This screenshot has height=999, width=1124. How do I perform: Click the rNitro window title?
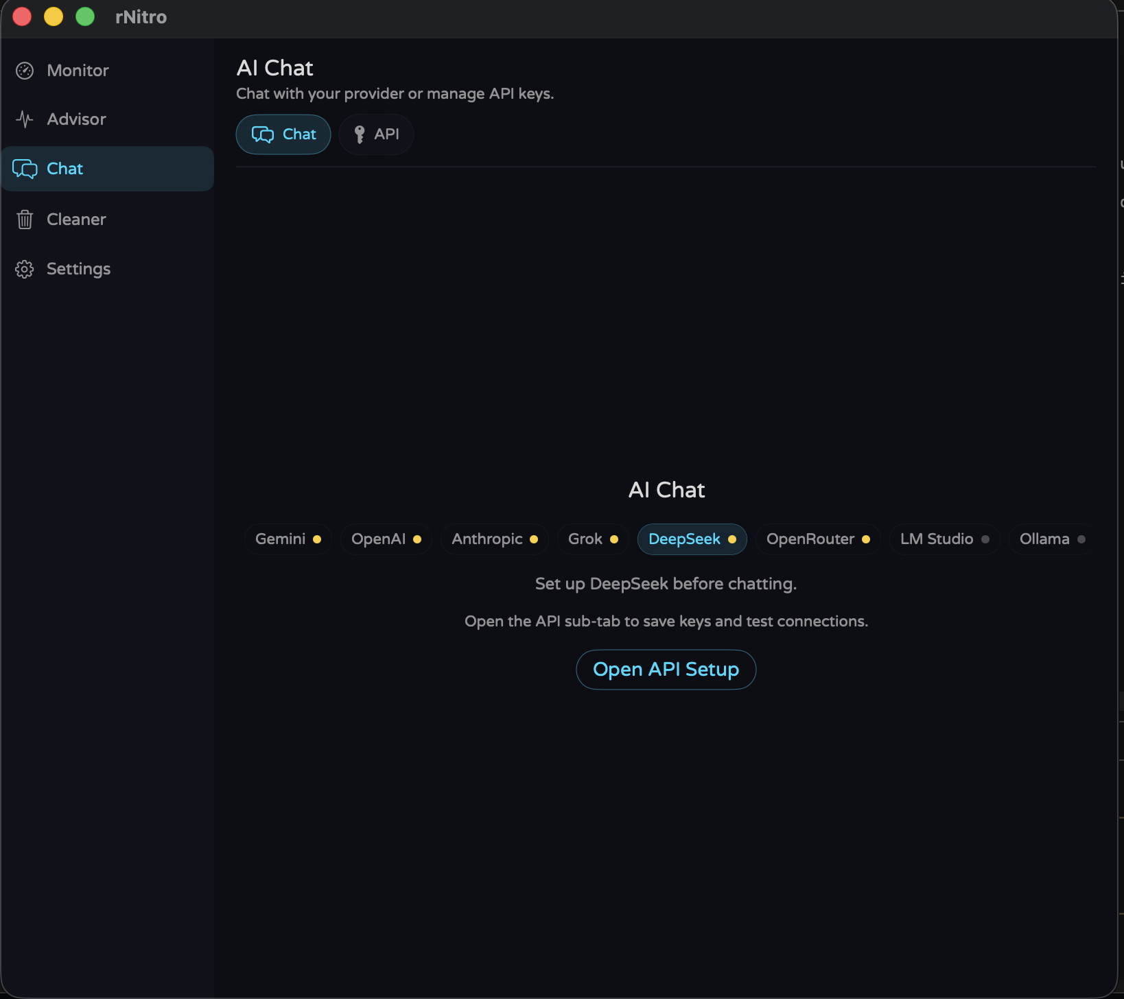coord(141,17)
